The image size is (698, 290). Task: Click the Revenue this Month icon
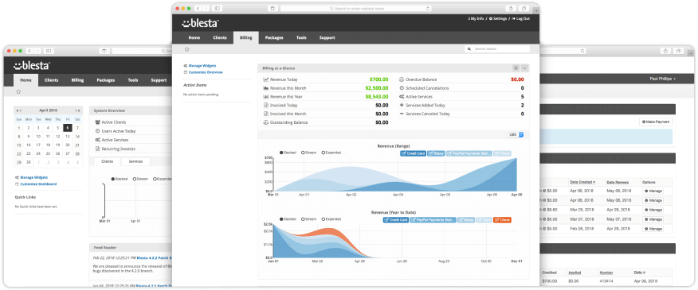(266, 88)
